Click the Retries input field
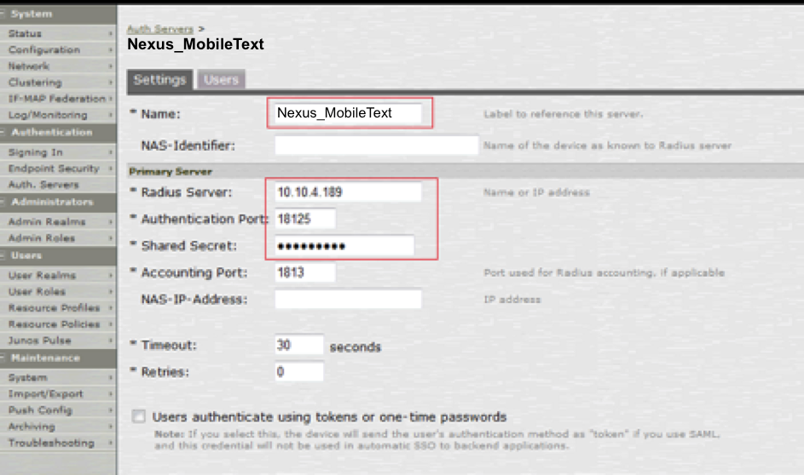The image size is (804, 475). pyautogui.click(x=298, y=372)
